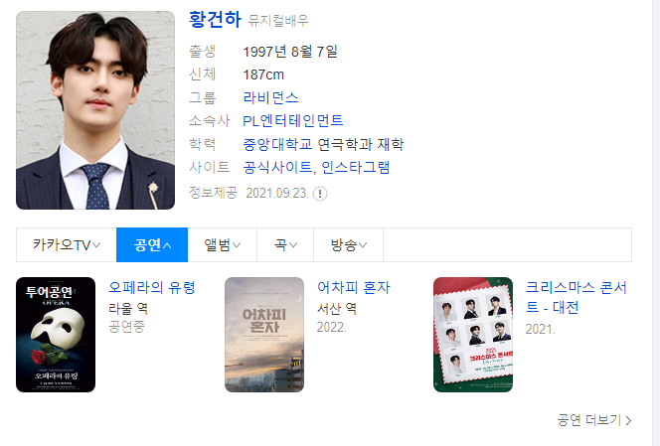Click the info exclamation icon beside 2021.09.23.
The image size is (660, 446).
[x=320, y=194]
